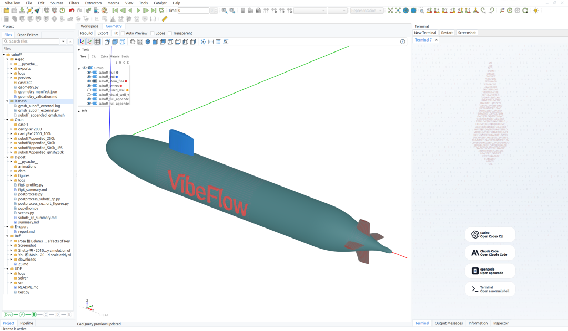Viewport: 568px width, 331px height.
Task: Collapse the Tools section triangle
Action: [x=79, y=50]
